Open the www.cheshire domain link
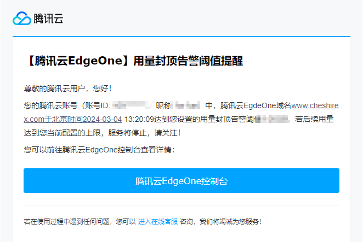 315,105
